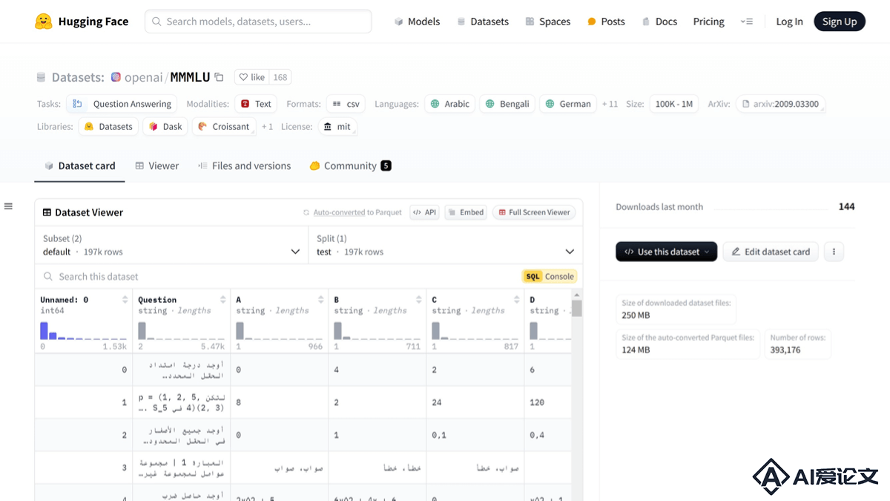The width and height of the screenshot is (890, 501).
Task: Open Posts in the top navigation
Action: (x=606, y=22)
